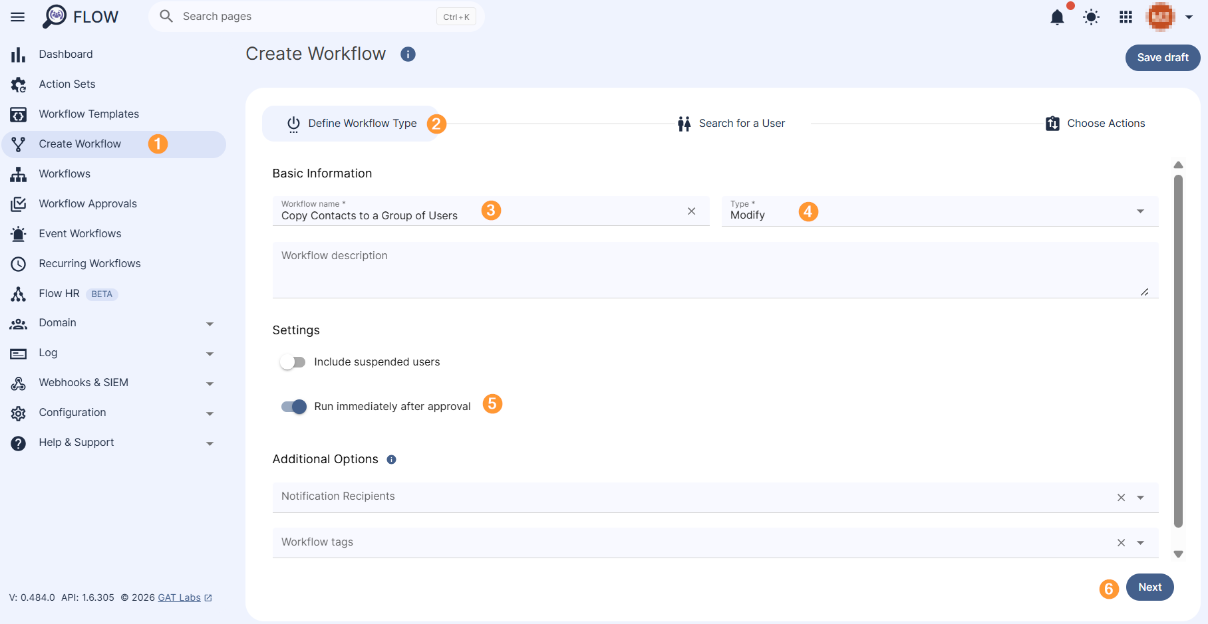The width and height of the screenshot is (1208, 624).
Task: Click the Workflow tags field
Action: coord(716,543)
